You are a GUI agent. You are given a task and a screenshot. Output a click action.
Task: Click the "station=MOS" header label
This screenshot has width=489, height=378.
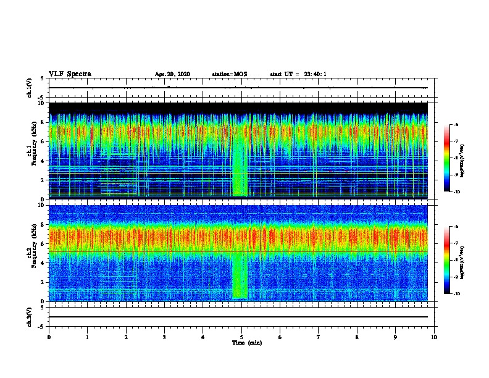coord(230,74)
